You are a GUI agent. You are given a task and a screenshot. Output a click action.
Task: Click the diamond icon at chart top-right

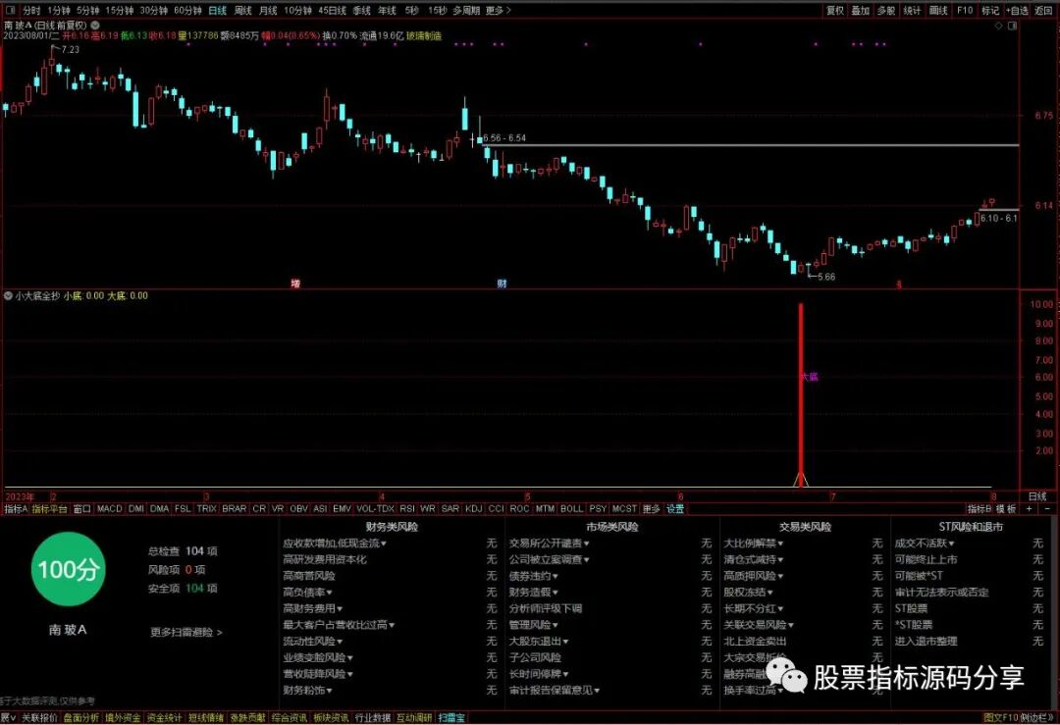pyautogui.click(x=998, y=26)
